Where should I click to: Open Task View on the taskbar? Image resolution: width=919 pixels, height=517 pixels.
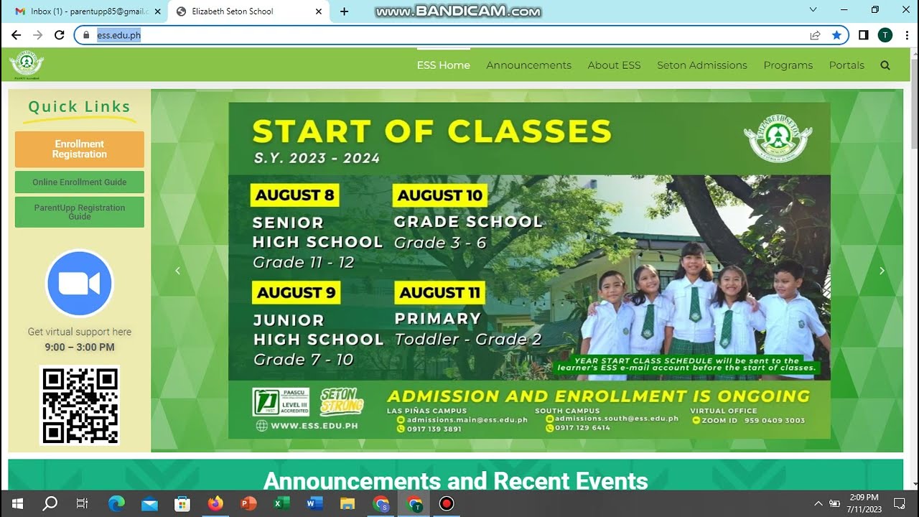click(x=83, y=503)
